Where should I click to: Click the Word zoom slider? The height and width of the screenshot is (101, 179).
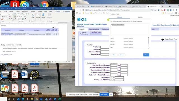(61, 62)
